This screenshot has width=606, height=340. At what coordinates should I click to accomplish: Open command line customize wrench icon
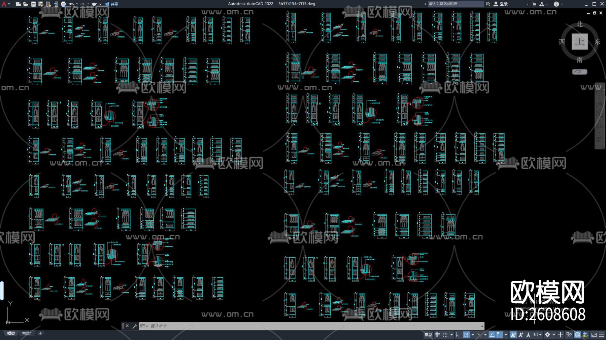coord(134,326)
